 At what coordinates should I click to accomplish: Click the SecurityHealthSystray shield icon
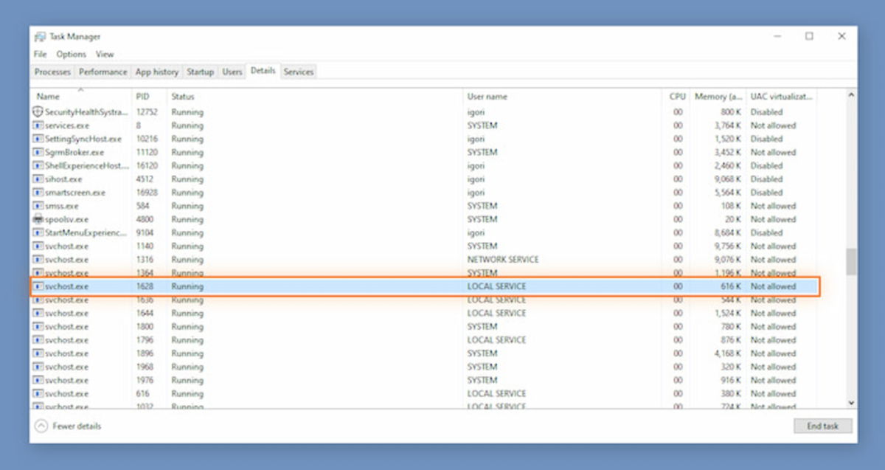pyautogui.click(x=38, y=112)
